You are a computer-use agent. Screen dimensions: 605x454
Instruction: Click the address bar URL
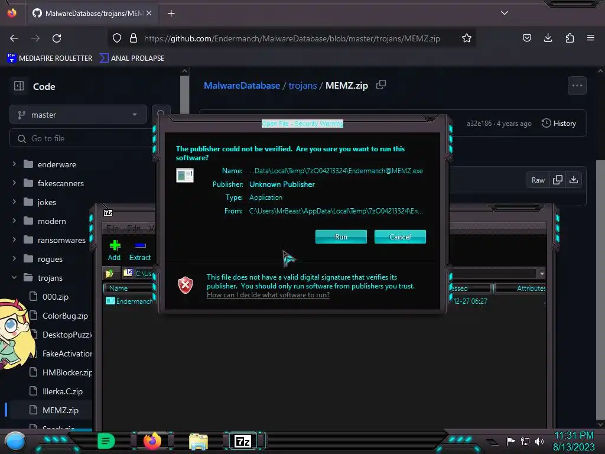pyautogui.click(x=292, y=38)
